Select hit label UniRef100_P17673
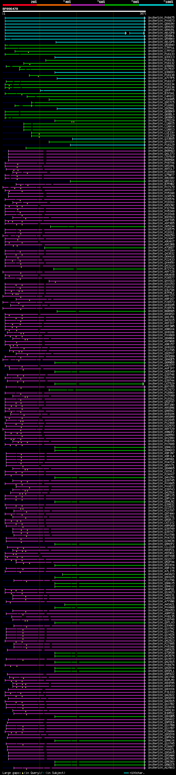The height and width of the screenshot is (775, 176). coord(161,390)
